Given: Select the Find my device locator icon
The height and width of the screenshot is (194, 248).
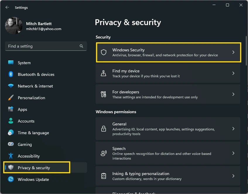Looking at the screenshot, I should pos(103,73).
